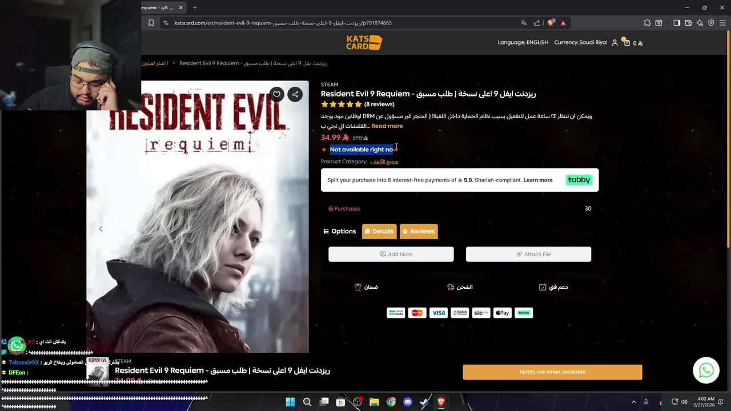Click the main Resident Evil Requiem product image
This screenshot has width=731, height=411.
click(x=198, y=217)
